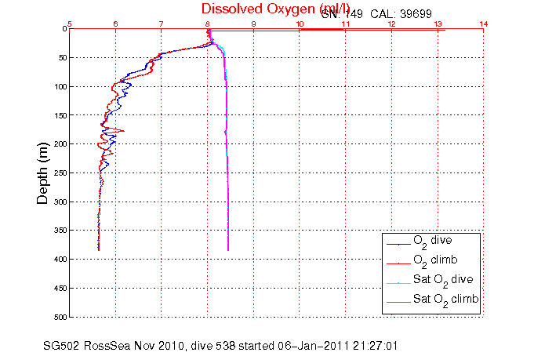534x356 pixels.
Task: Click the depth tick label 300
Action: 60,202
